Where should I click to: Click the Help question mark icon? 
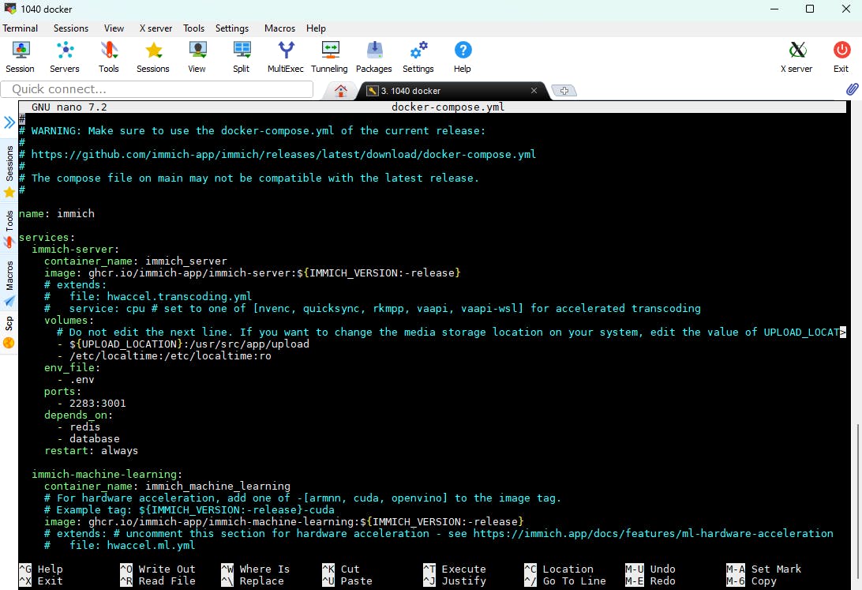(x=463, y=57)
